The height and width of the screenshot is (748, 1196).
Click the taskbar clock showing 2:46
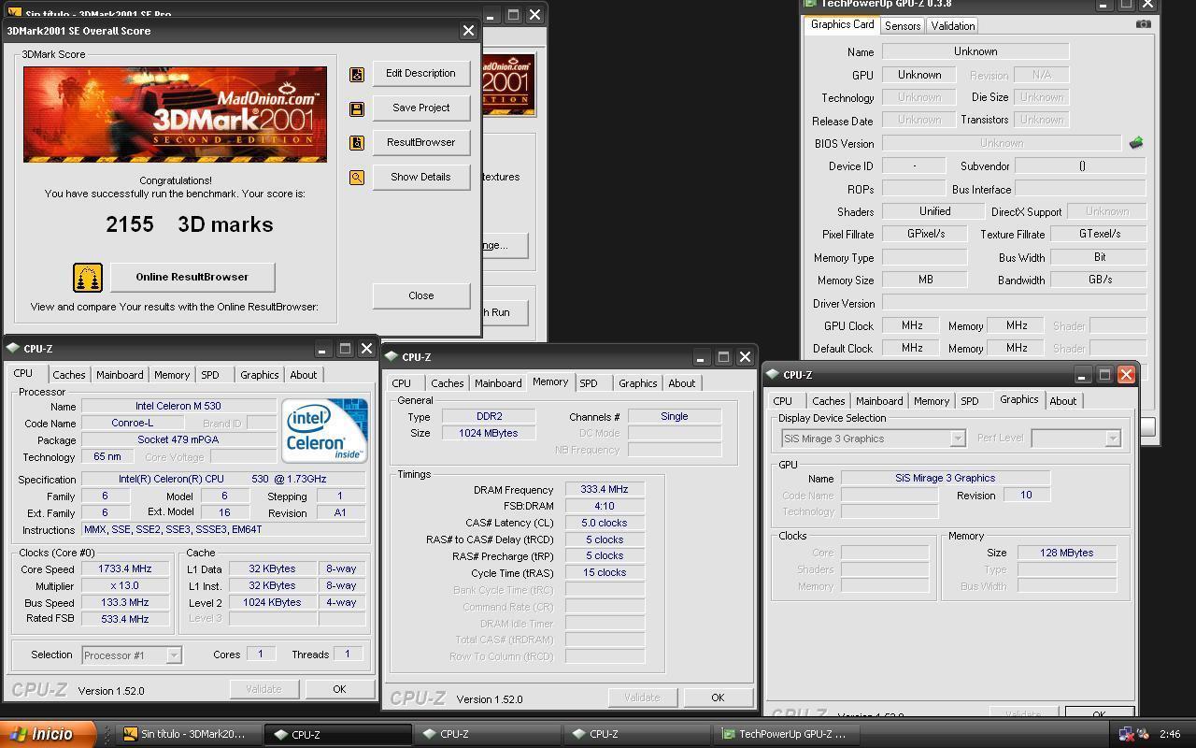(1169, 734)
